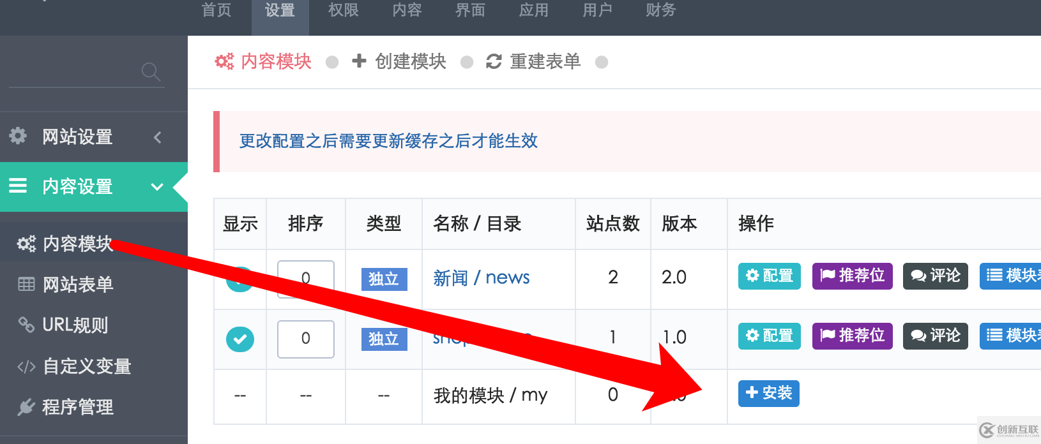Screen dimensions: 1041x444
Task: Click the plus icon beside 创建模块
Action: [x=359, y=61]
